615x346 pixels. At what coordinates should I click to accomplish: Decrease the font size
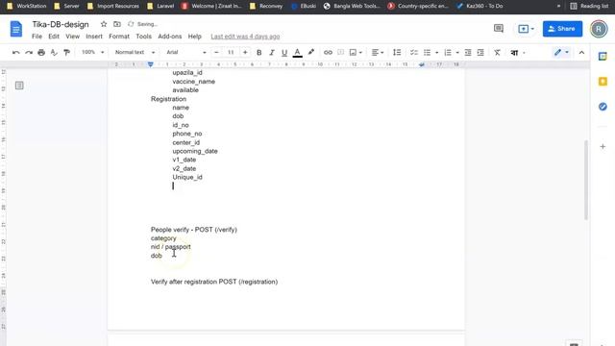(x=216, y=53)
